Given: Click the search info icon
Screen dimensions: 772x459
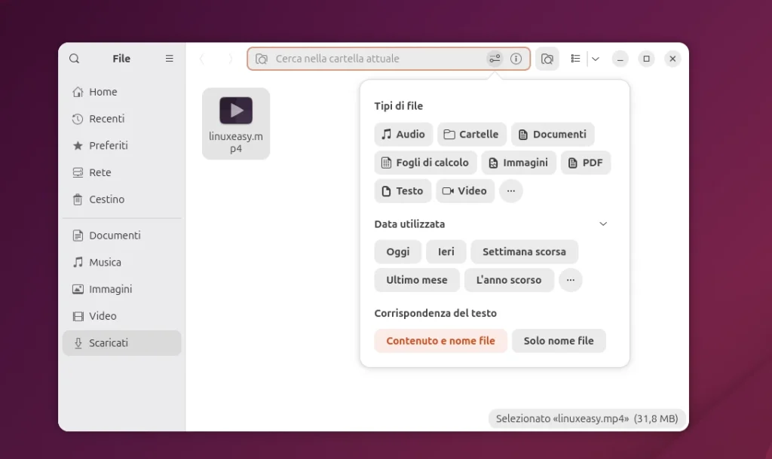Looking at the screenshot, I should [516, 59].
